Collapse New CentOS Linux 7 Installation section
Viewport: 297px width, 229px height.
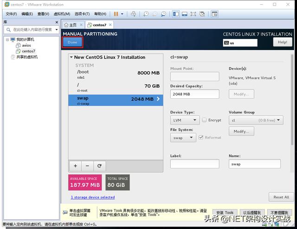[x=71, y=57]
